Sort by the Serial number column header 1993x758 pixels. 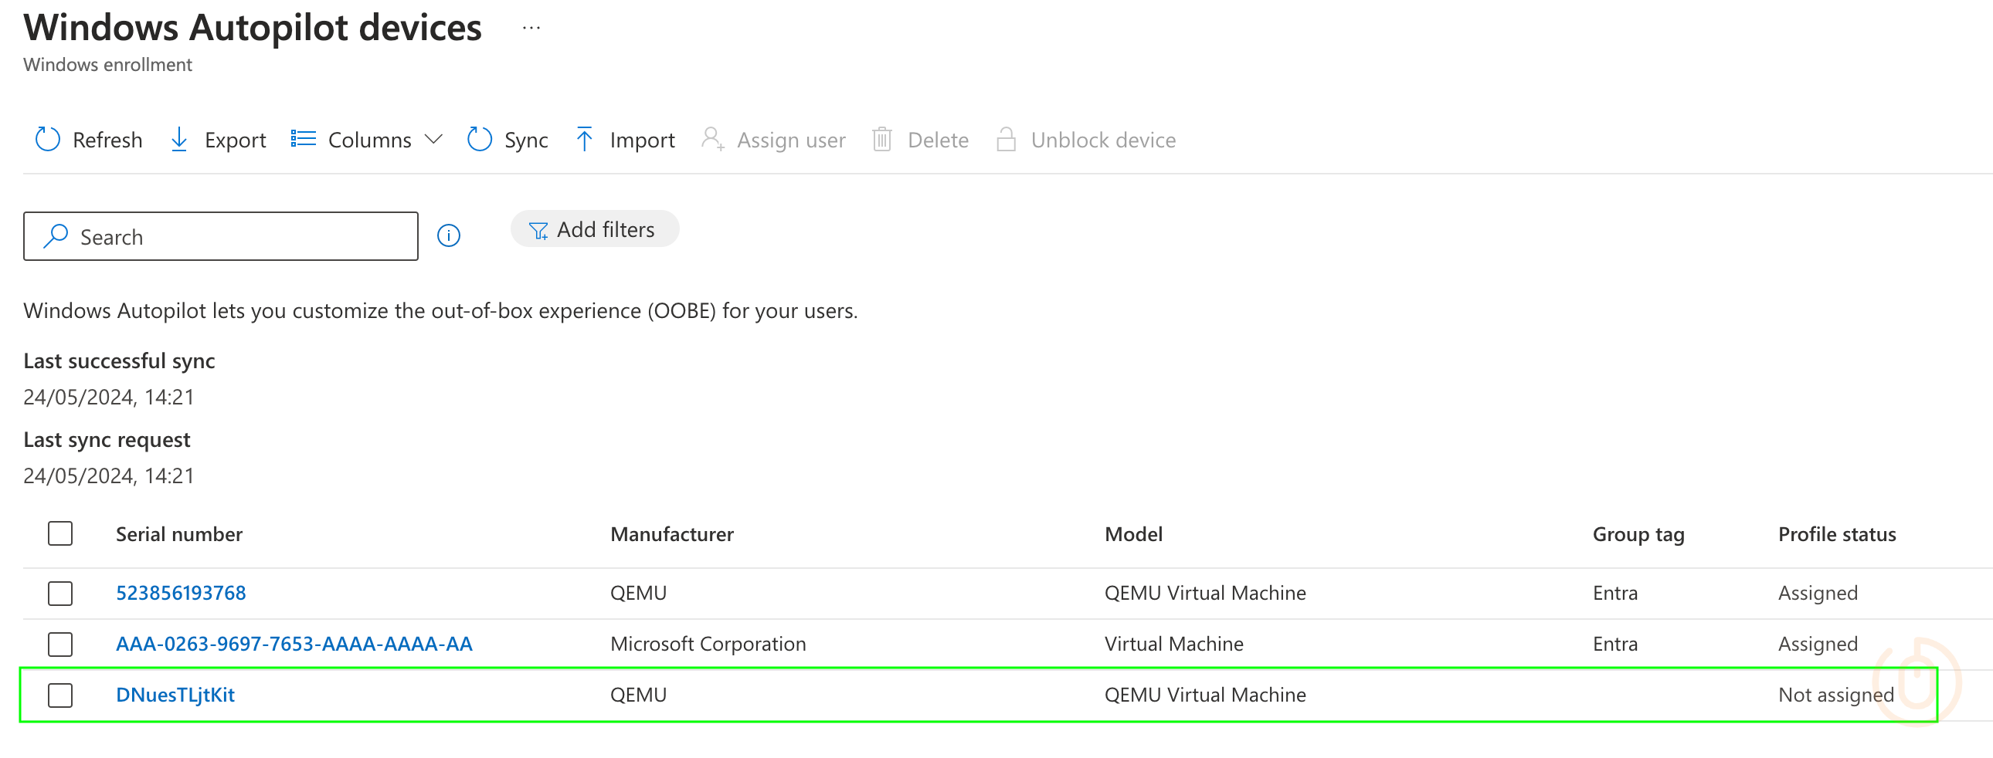pos(179,533)
